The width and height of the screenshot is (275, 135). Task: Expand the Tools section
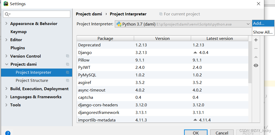pos(6,105)
